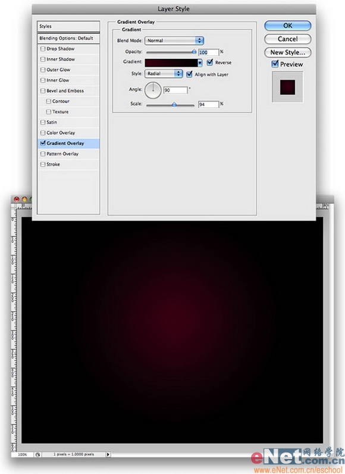
Task: Select the Stroke style label
Action: tap(53, 164)
